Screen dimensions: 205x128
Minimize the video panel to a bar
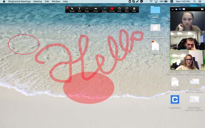tap(173, 9)
